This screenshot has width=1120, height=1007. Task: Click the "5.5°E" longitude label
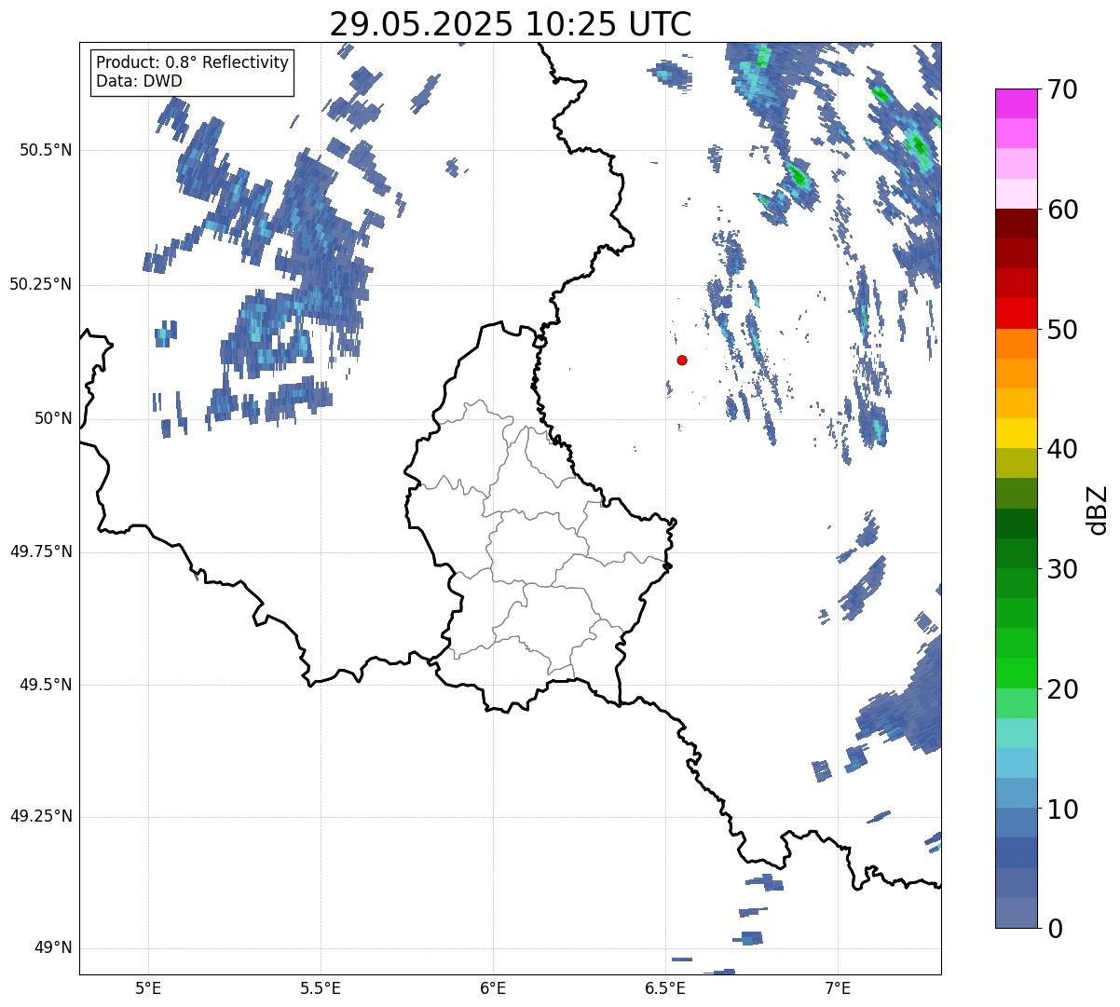point(321,987)
